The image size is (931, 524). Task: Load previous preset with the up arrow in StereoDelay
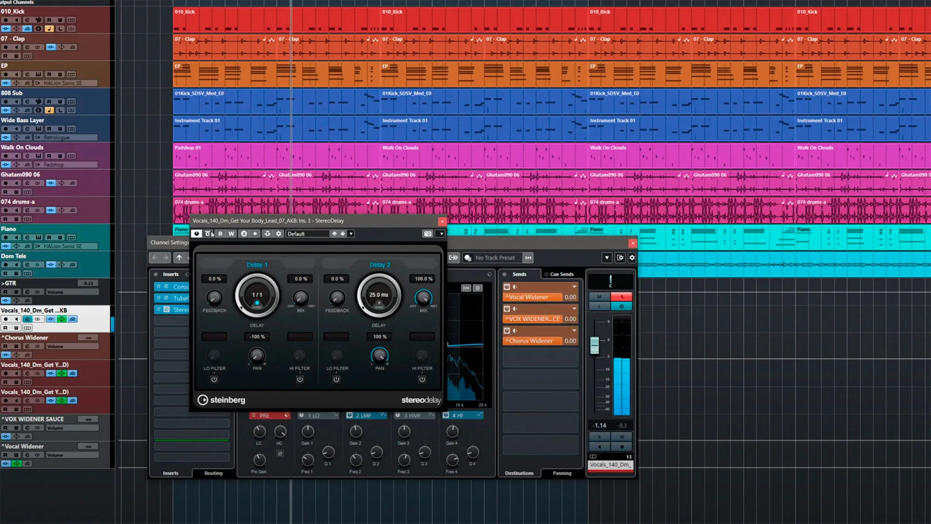334,234
